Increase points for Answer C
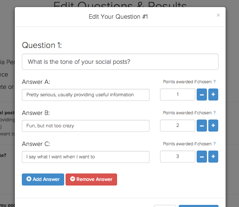The height and width of the screenshot is (207, 239). pyautogui.click(x=213, y=157)
